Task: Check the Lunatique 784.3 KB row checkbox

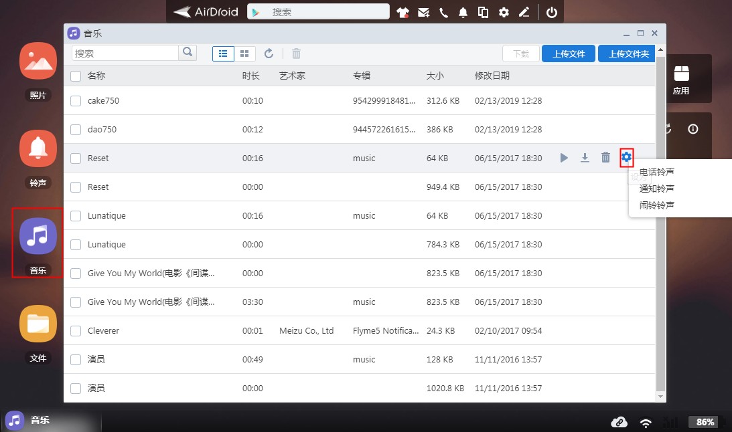Action: 76,245
